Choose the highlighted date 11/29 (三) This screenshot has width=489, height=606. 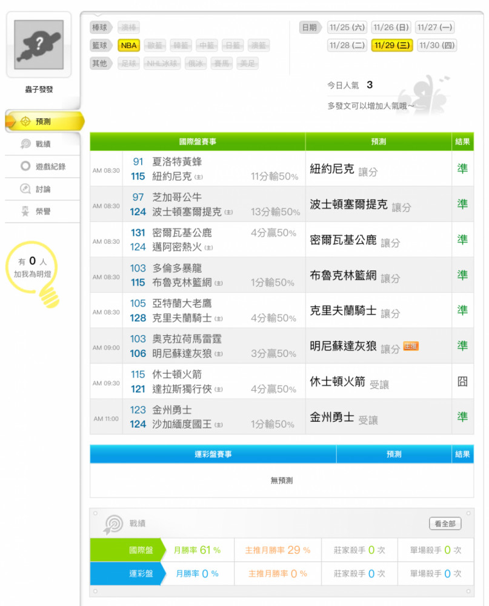tap(392, 45)
